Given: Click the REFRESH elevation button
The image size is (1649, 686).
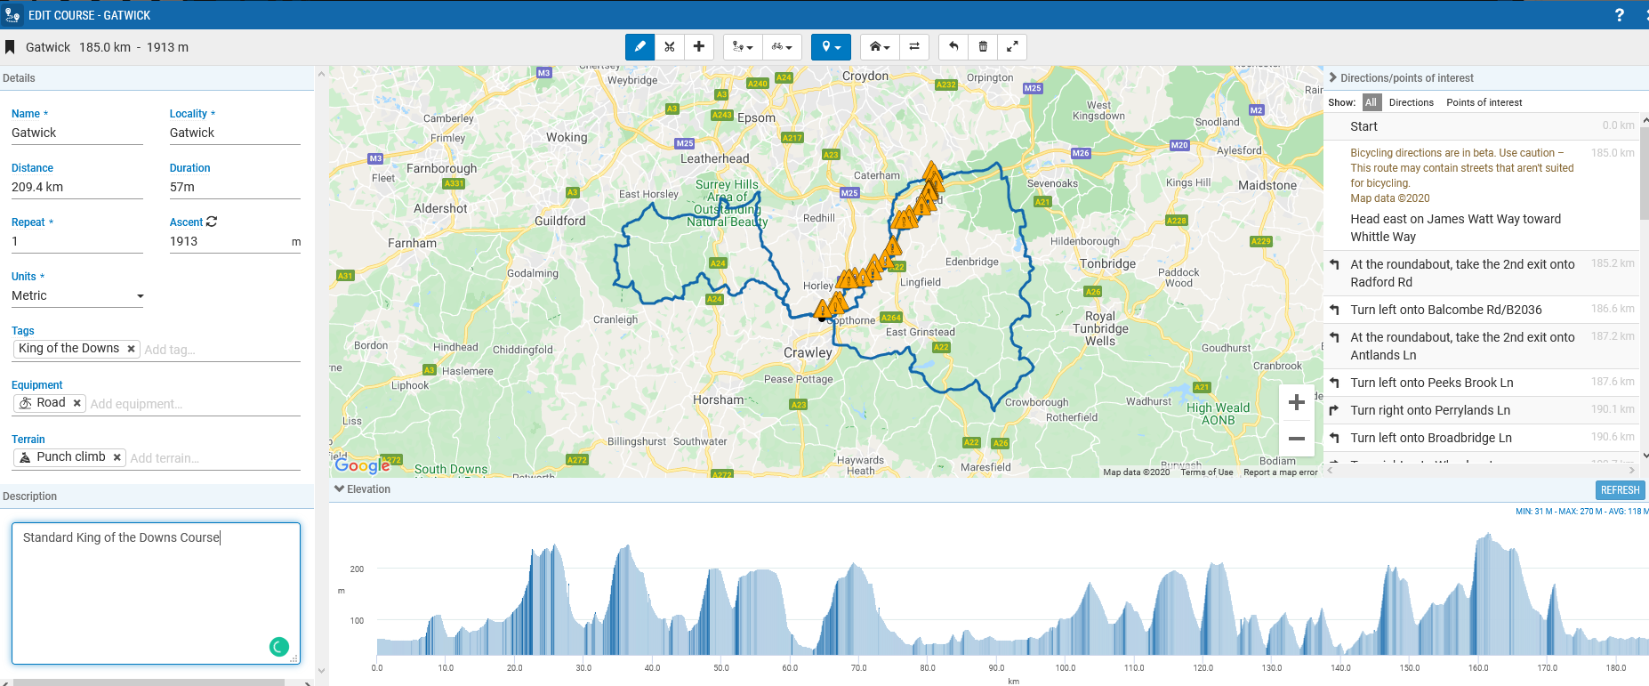Looking at the screenshot, I should (1620, 490).
